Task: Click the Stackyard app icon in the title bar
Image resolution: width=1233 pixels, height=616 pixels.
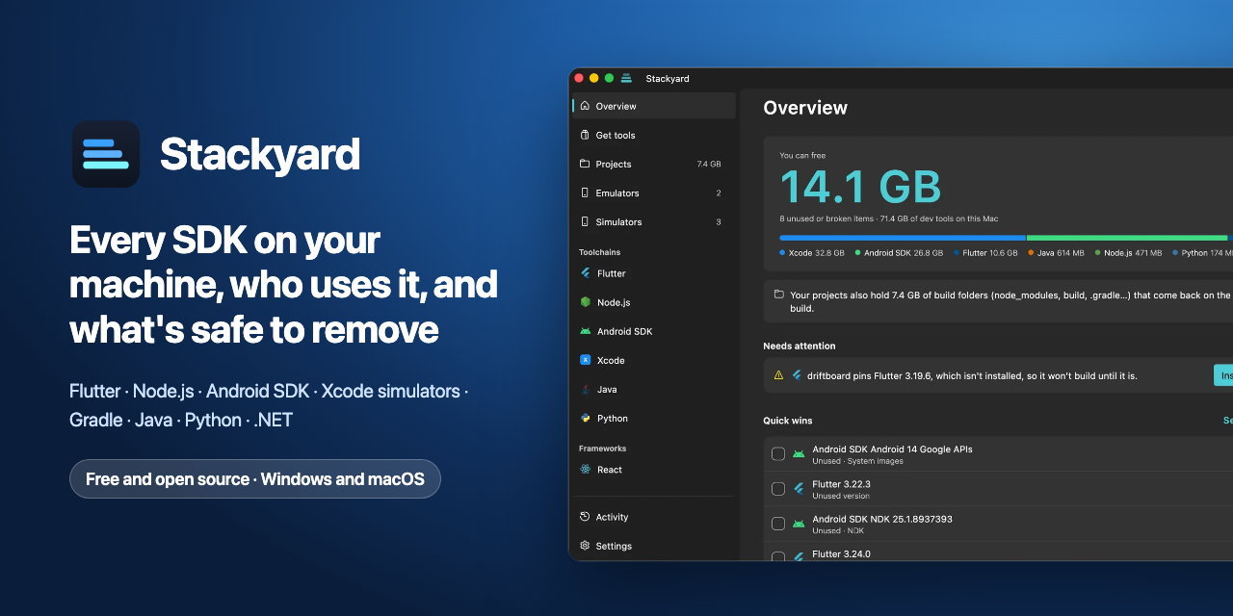Action: [x=626, y=78]
